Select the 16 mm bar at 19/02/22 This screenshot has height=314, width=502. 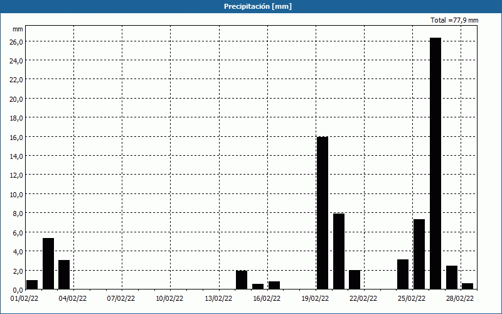[323, 213]
